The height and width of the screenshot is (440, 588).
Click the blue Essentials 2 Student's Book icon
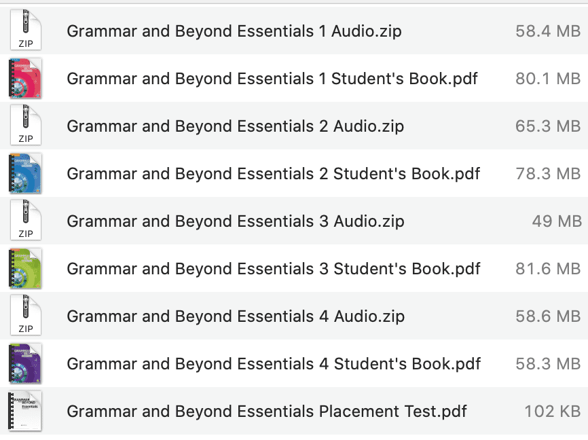click(26, 174)
